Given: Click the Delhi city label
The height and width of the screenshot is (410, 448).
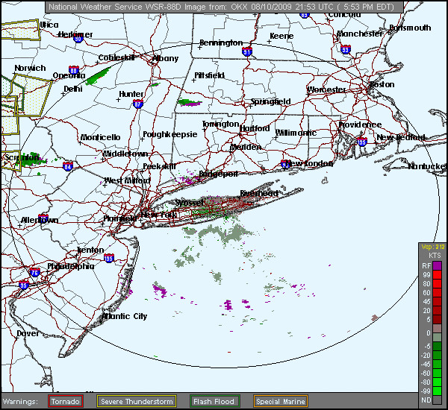Looking at the screenshot, I should pos(73,89).
